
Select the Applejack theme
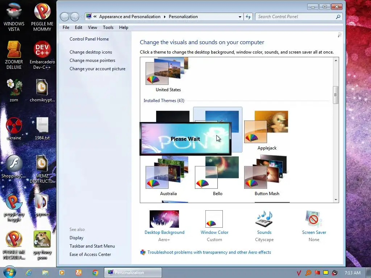point(267,130)
